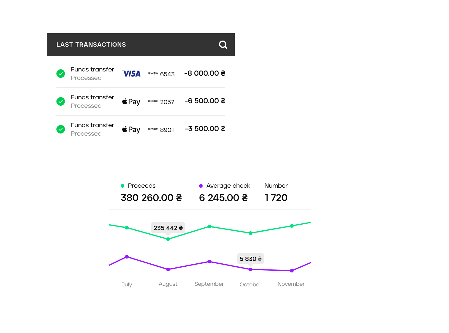
Task: Click the October axis label
Action: (x=251, y=285)
